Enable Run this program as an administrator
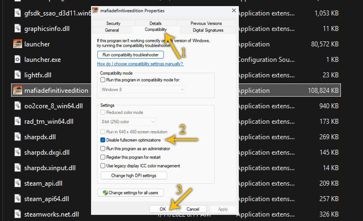Viewport: 363px width, 221px height. [x=103, y=149]
